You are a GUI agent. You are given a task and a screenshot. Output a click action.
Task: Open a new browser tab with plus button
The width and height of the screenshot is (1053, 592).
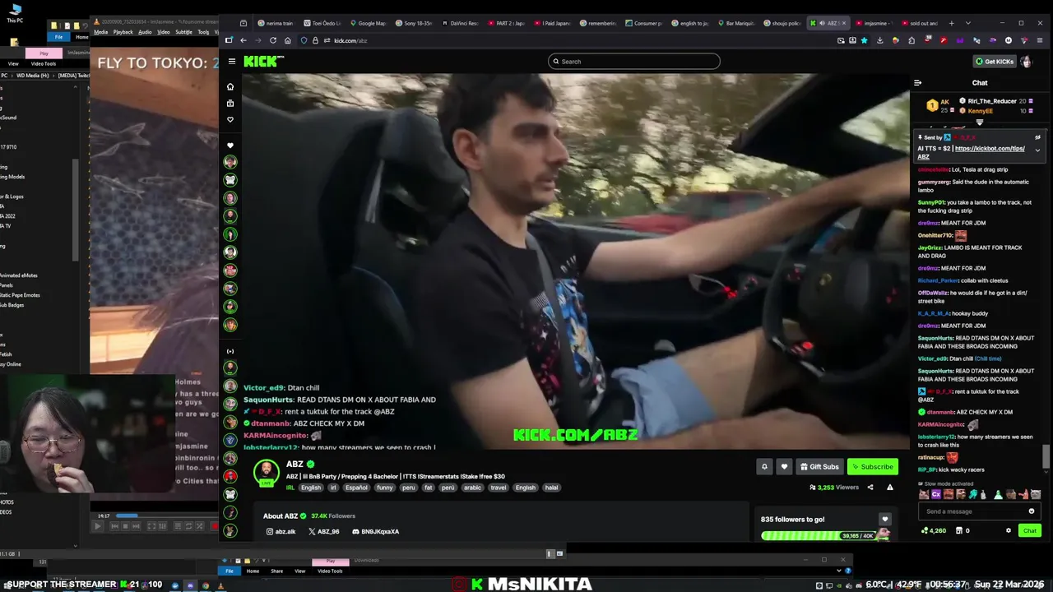point(952,23)
